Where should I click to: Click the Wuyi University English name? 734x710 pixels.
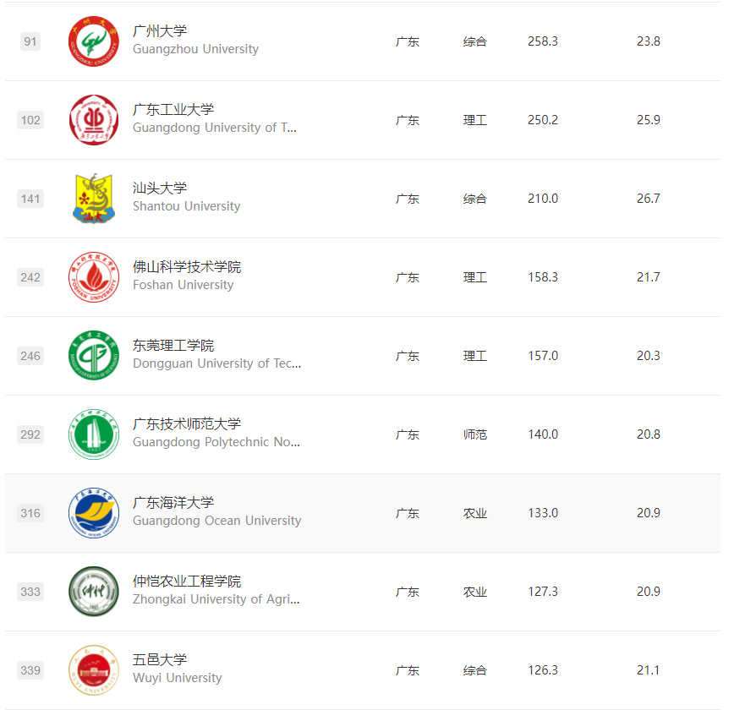coord(178,678)
